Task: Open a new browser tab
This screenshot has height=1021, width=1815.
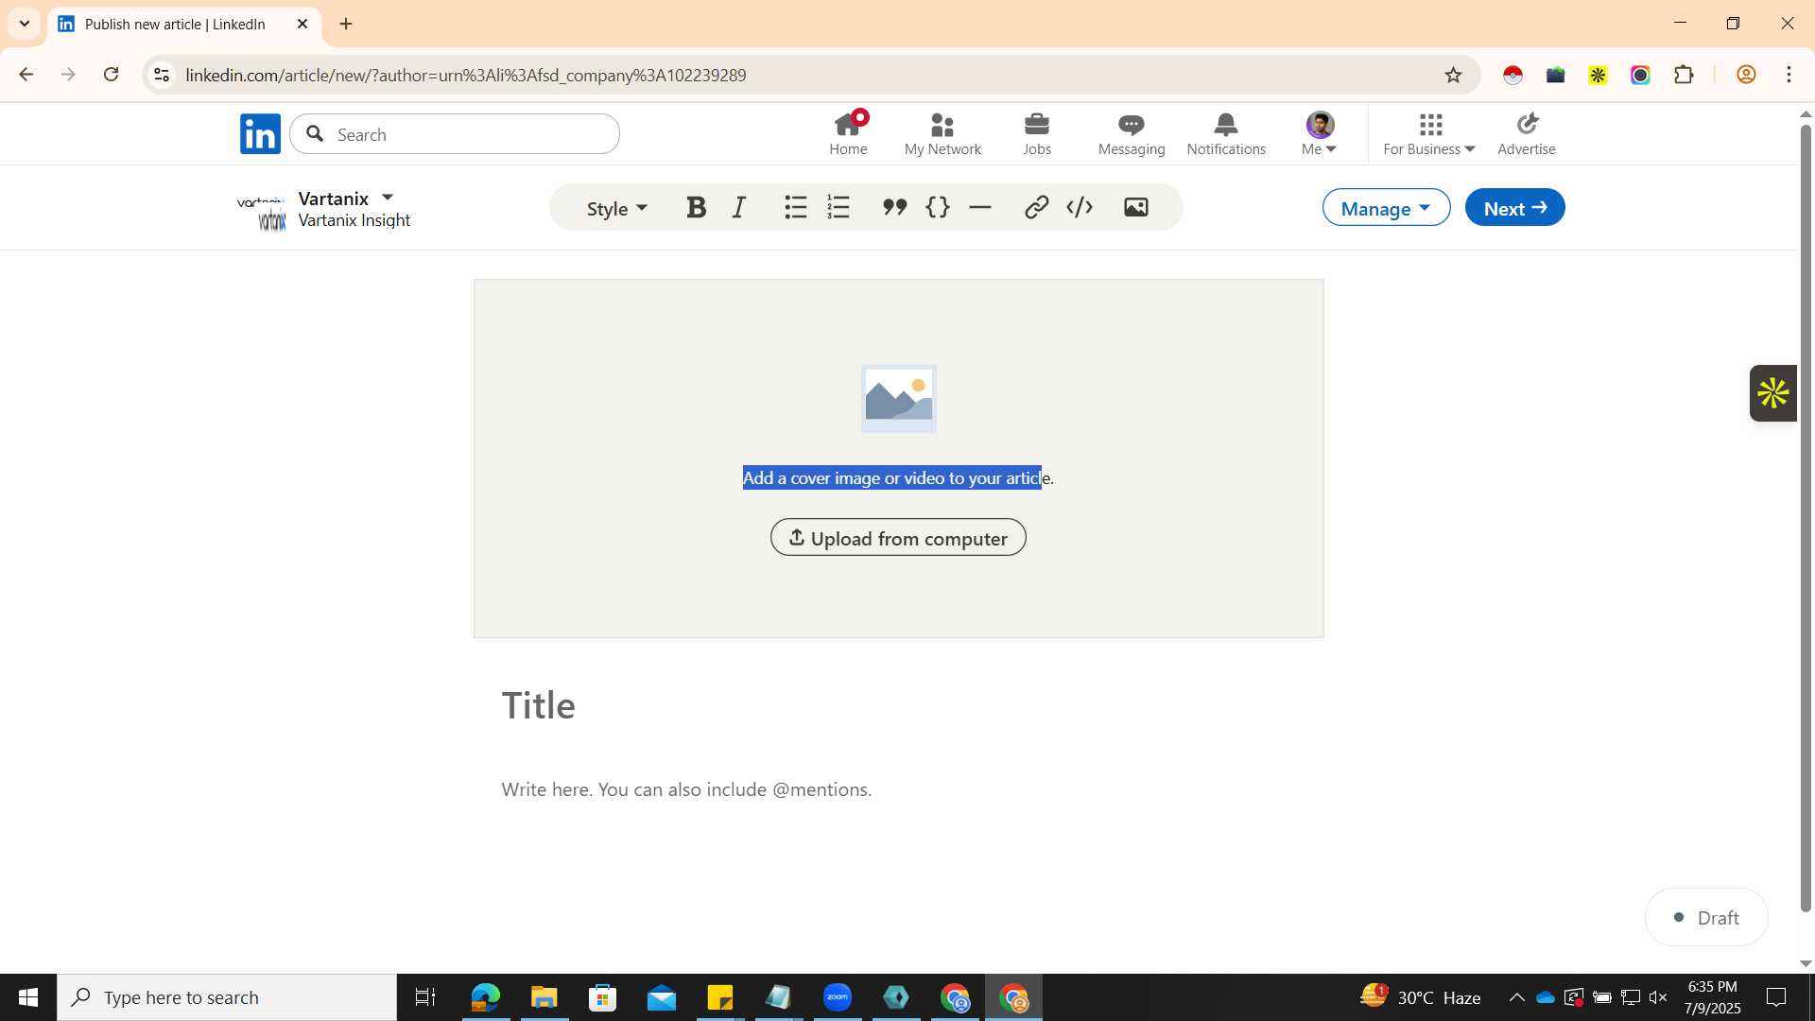Action: (x=346, y=24)
